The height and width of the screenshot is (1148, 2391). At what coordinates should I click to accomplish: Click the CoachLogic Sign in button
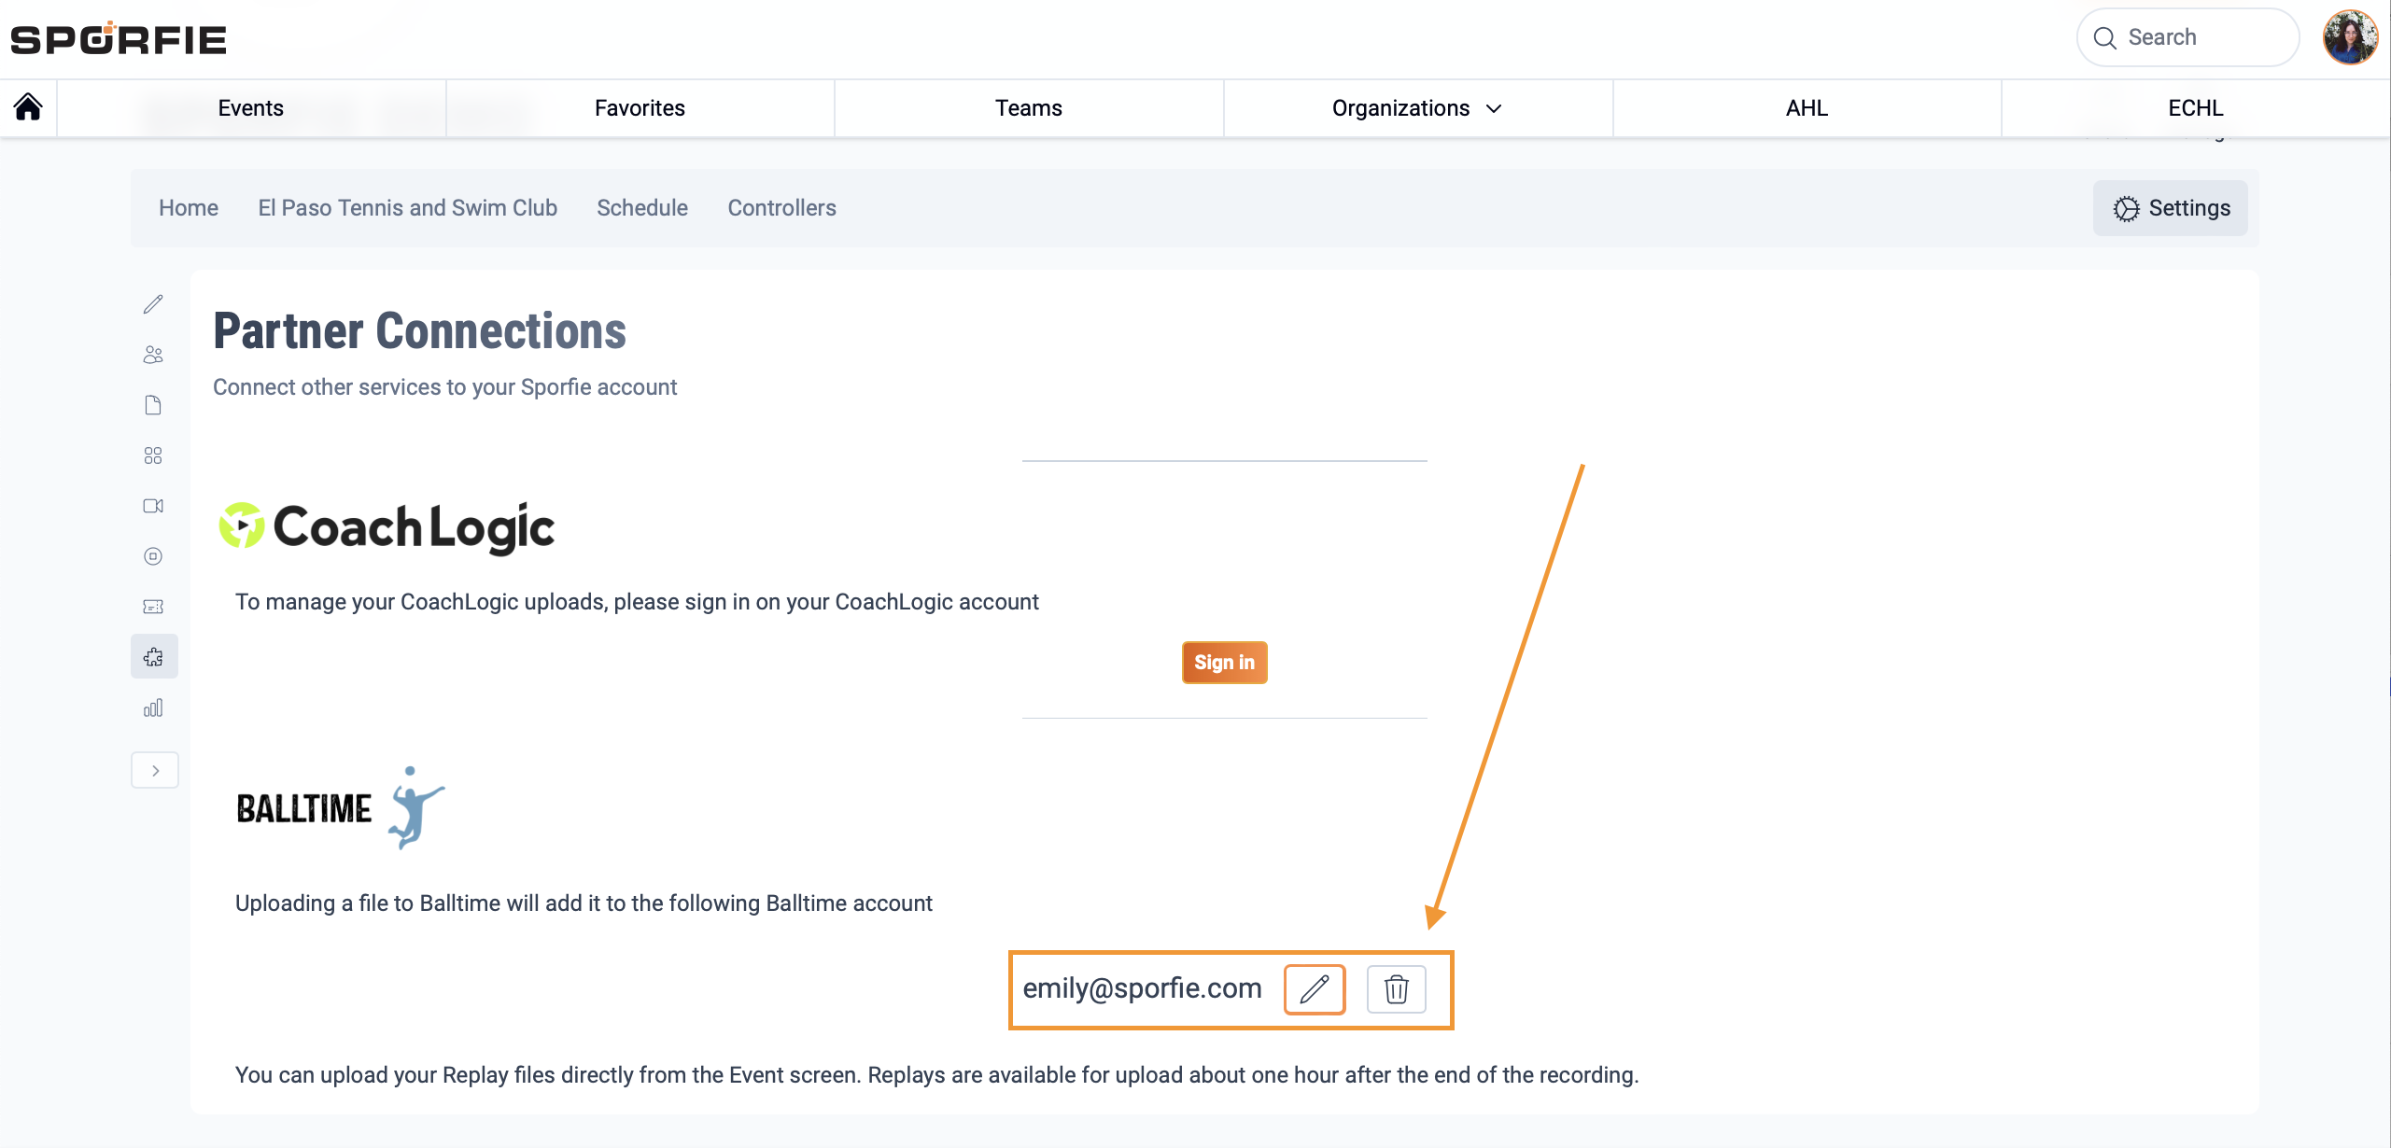point(1224,663)
